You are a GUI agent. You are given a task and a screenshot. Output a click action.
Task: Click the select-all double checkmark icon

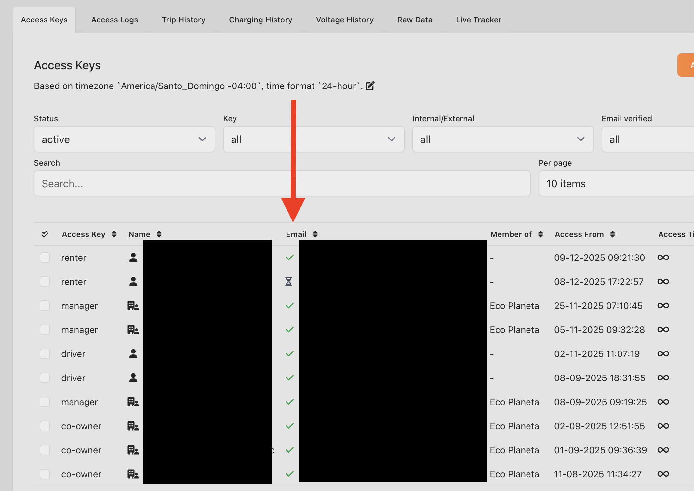[45, 234]
